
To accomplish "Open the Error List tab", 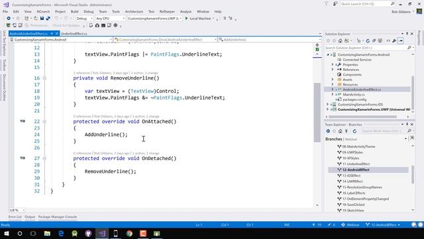I will tap(15, 217).
